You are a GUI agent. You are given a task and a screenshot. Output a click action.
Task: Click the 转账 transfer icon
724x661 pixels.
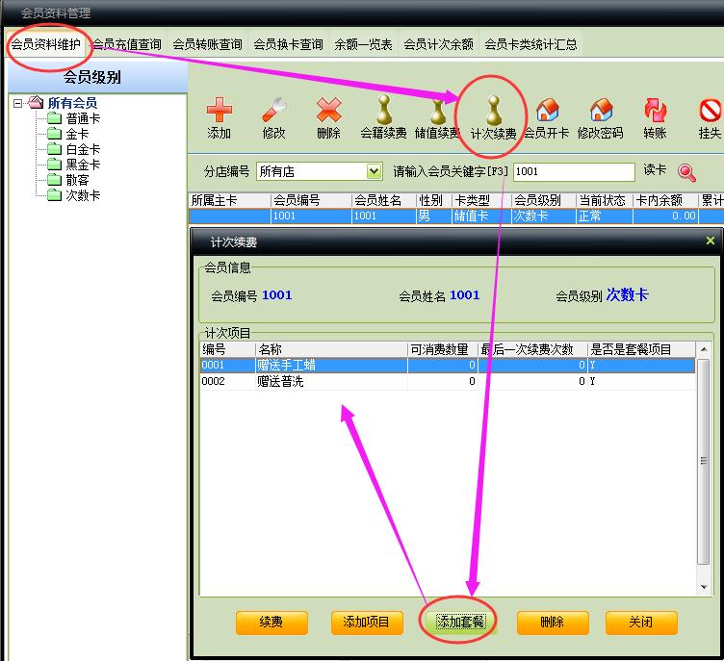click(x=656, y=111)
